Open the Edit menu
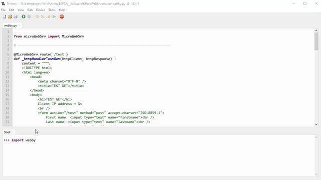Screen dimensions: 321x180 pos(12,10)
